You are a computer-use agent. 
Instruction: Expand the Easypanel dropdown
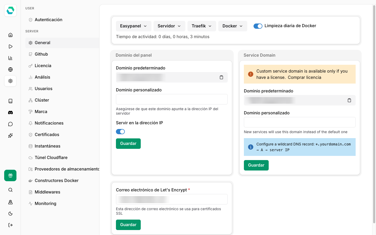click(134, 26)
